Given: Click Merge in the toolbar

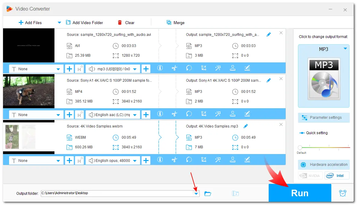Looking at the screenshot, I should coord(175,23).
